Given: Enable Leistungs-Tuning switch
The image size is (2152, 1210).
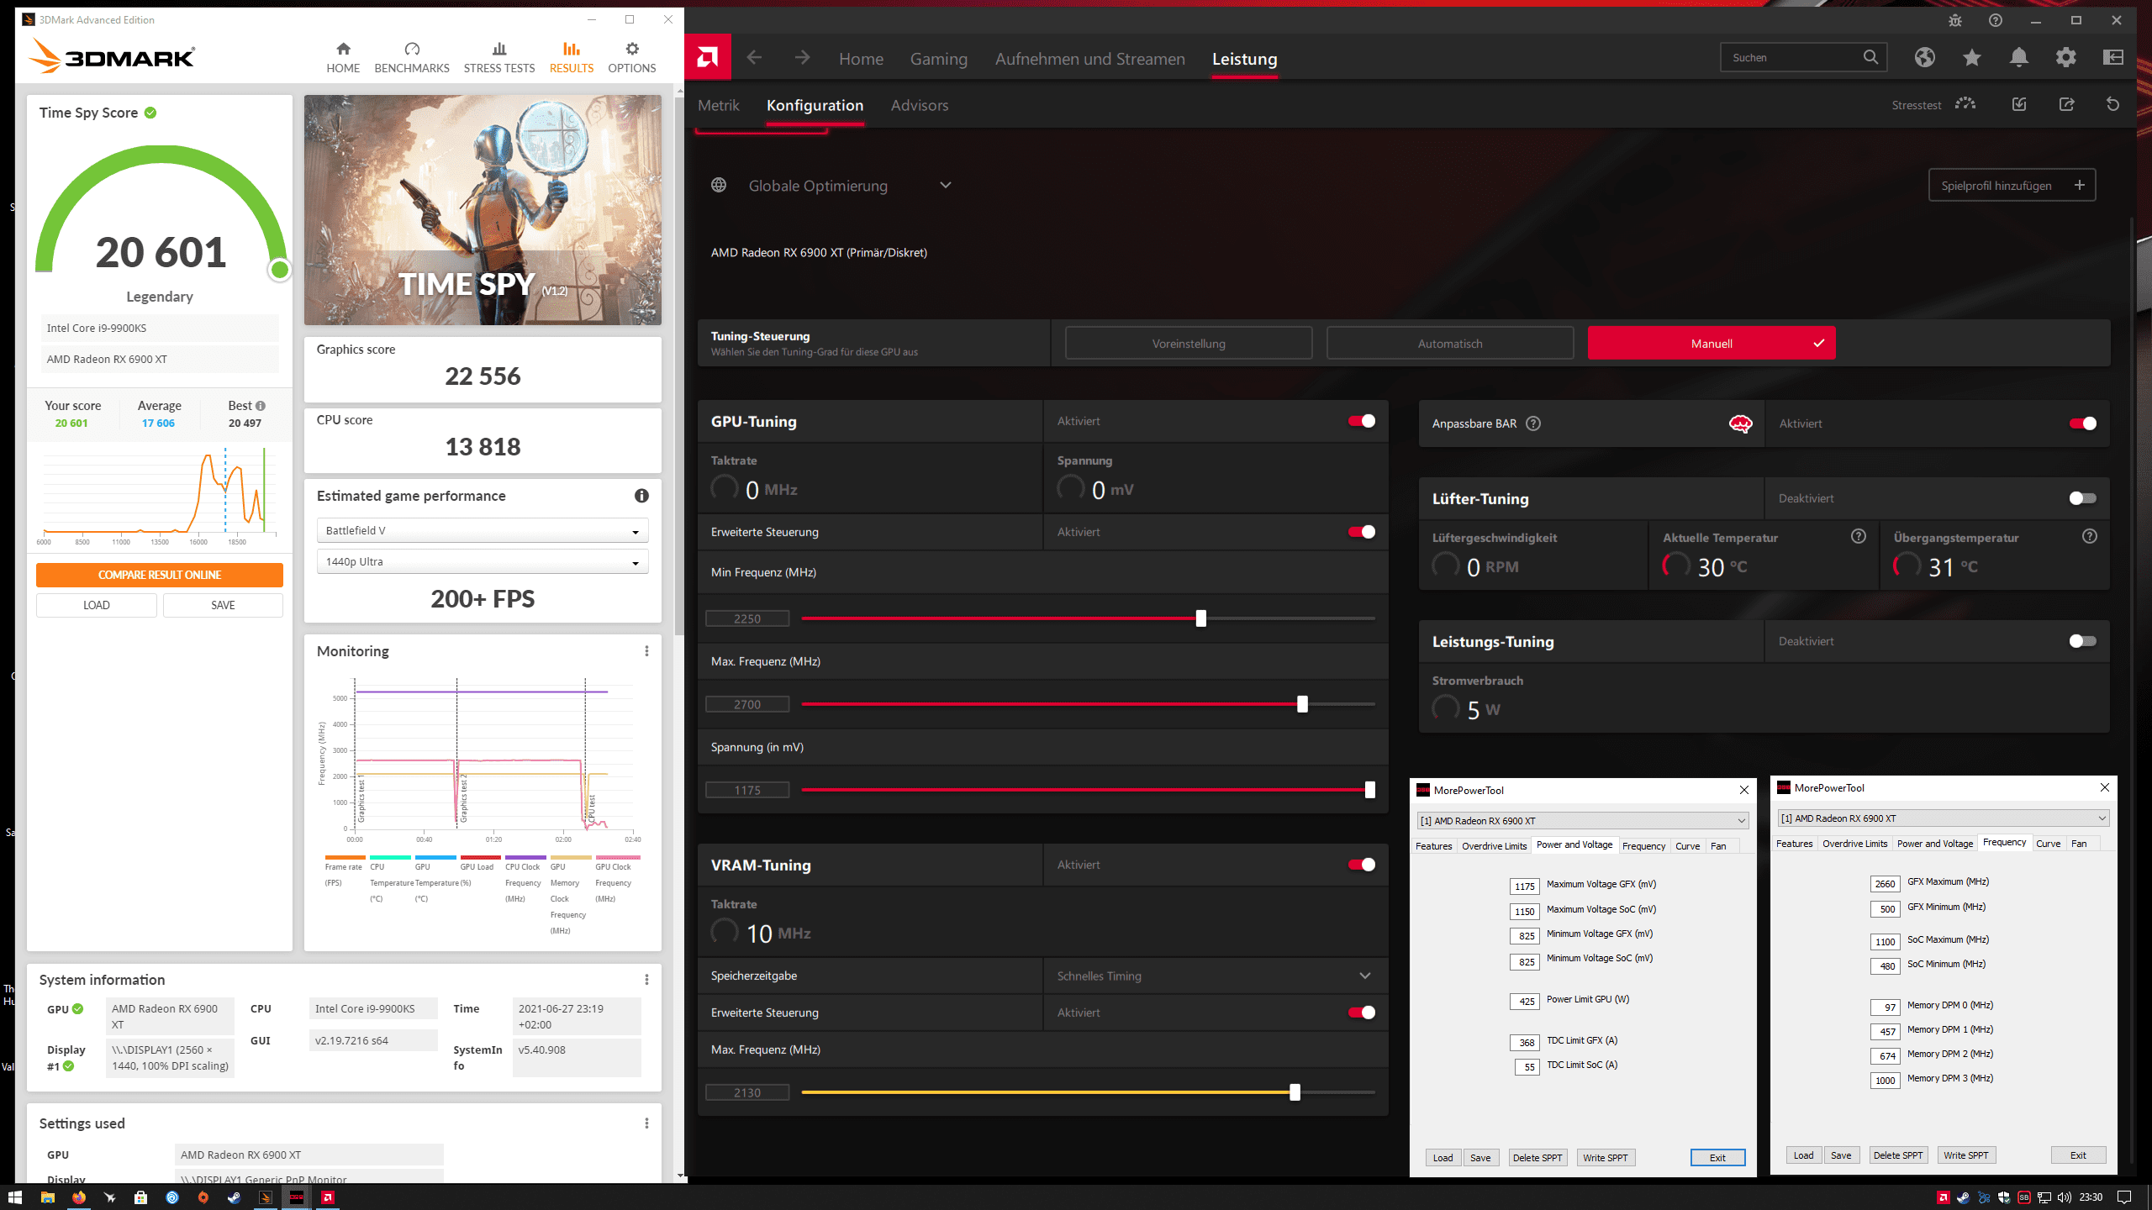Looking at the screenshot, I should (x=2083, y=641).
